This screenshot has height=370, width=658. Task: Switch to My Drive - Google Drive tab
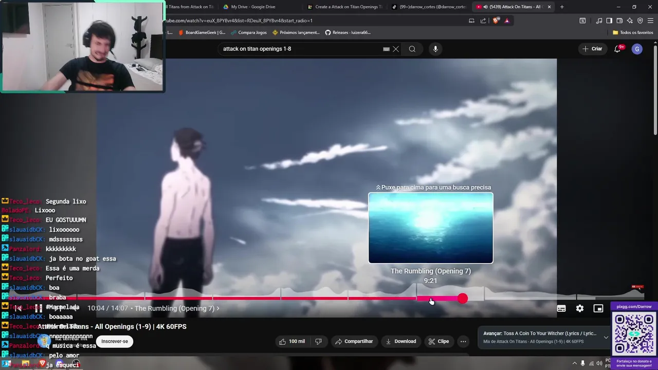click(260, 7)
